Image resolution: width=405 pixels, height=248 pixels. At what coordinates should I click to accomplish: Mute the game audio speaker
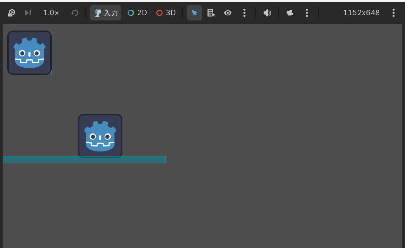click(x=267, y=12)
